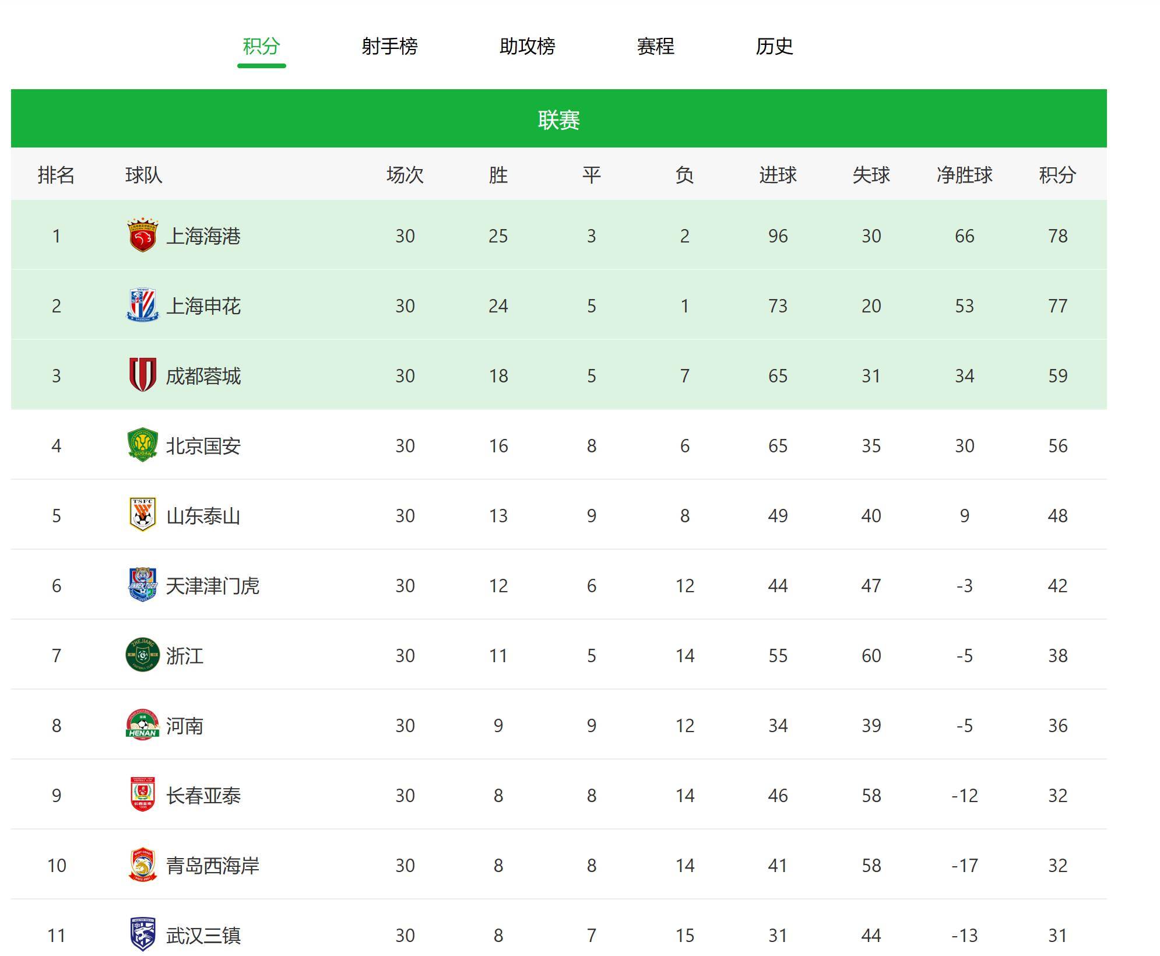This screenshot has height=956, width=1160.
Task: Click the Henan (河南) team crest
Action: tap(142, 725)
